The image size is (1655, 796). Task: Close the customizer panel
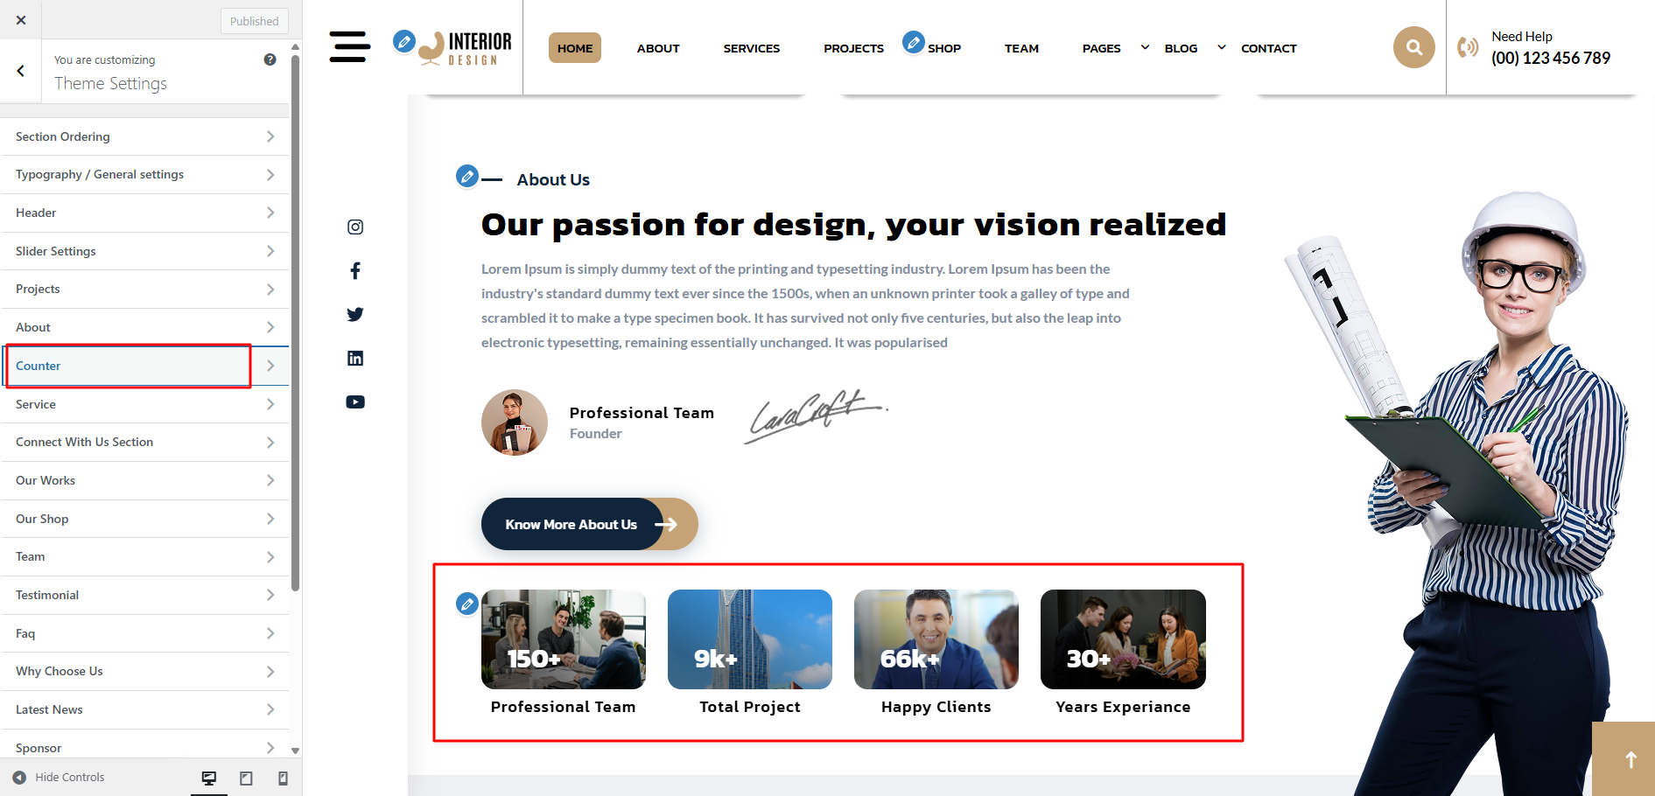21,19
